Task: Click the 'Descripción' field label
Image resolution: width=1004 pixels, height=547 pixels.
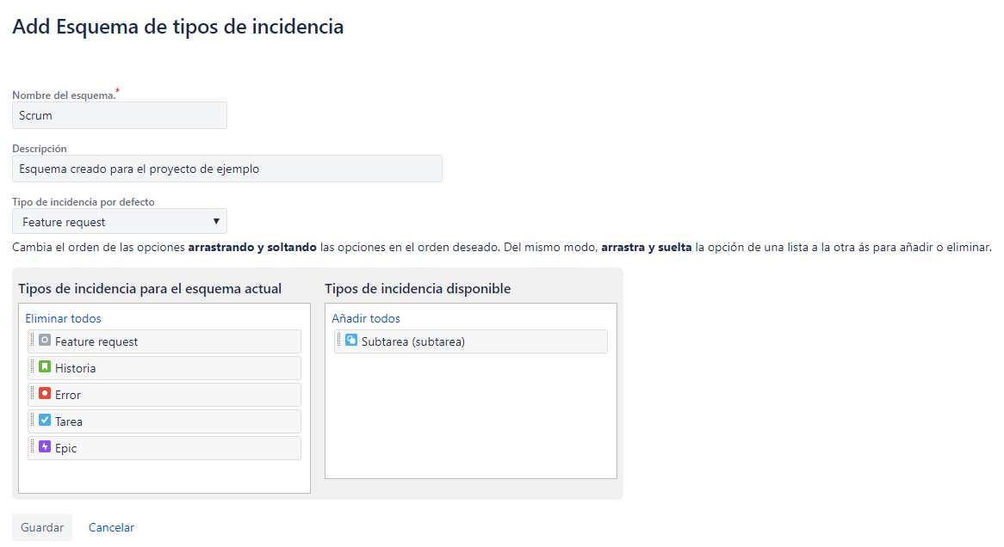Action: click(39, 149)
